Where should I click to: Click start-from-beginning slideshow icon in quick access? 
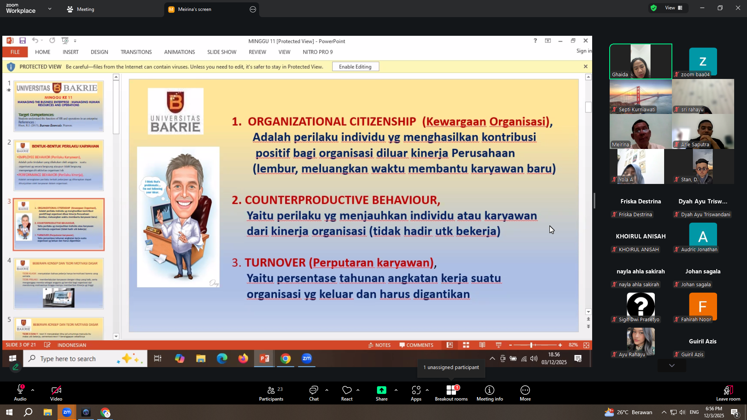pyautogui.click(x=65, y=40)
